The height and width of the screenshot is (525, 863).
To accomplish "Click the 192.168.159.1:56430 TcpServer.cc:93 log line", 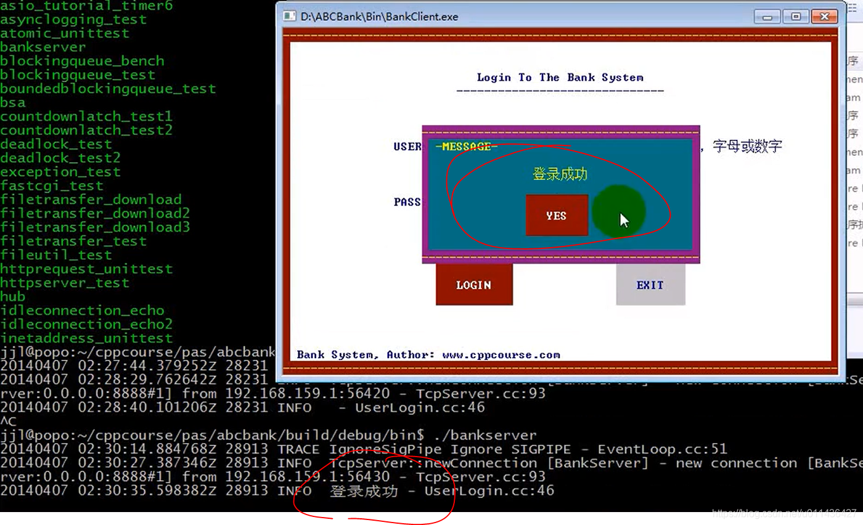I will tap(273, 477).
